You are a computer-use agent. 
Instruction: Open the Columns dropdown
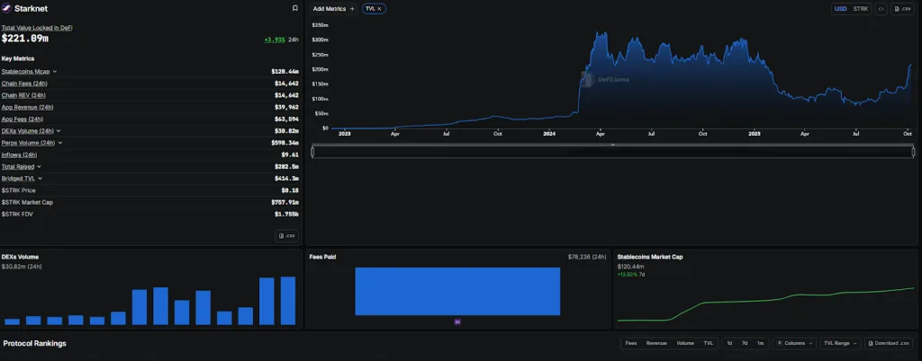coord(794,343)
